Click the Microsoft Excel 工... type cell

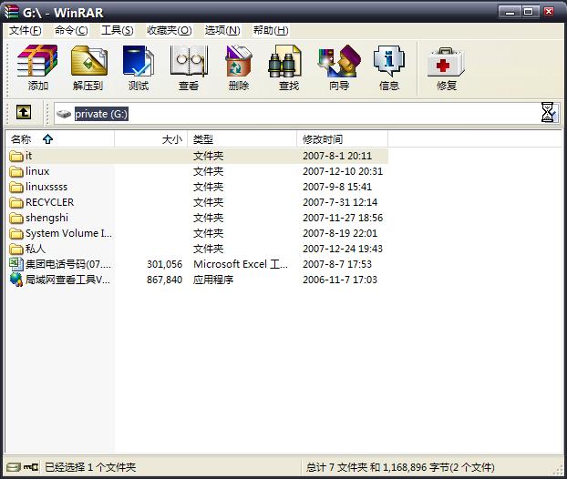click(241, 264)
